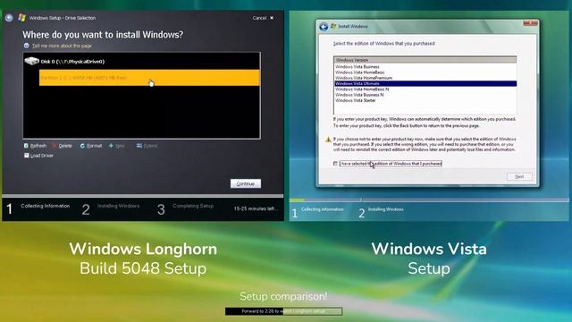Click the Windows Version column header
The image size is (572, 322).
click(425, 60)
